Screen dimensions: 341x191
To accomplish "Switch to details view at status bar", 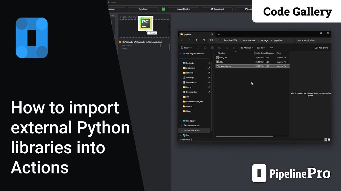I will pos(326,140).
